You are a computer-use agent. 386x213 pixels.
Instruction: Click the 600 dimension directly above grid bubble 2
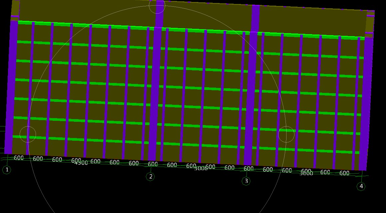(153, 164)
